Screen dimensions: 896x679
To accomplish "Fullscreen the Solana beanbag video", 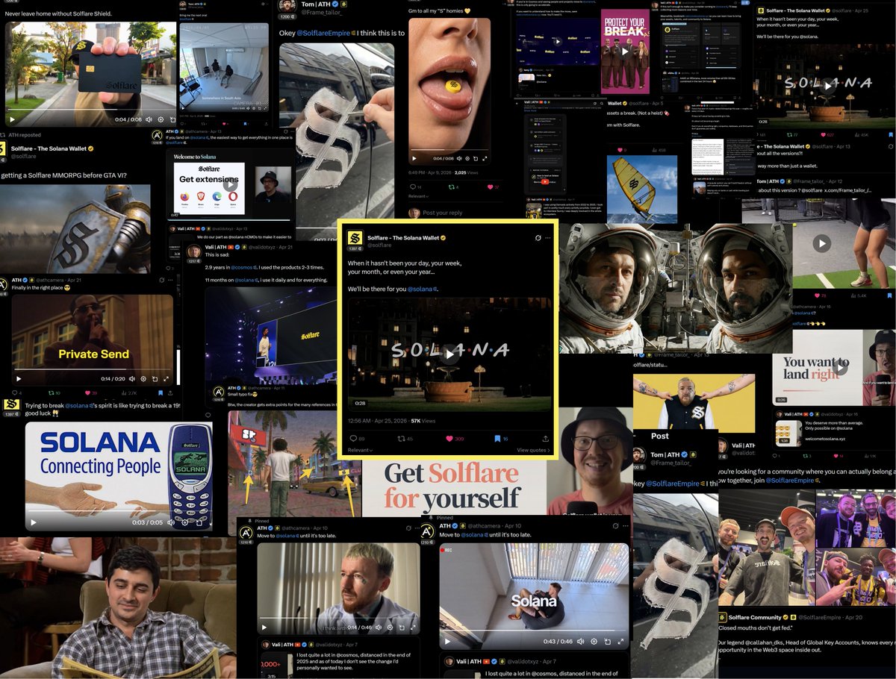I will pos(619,641).
